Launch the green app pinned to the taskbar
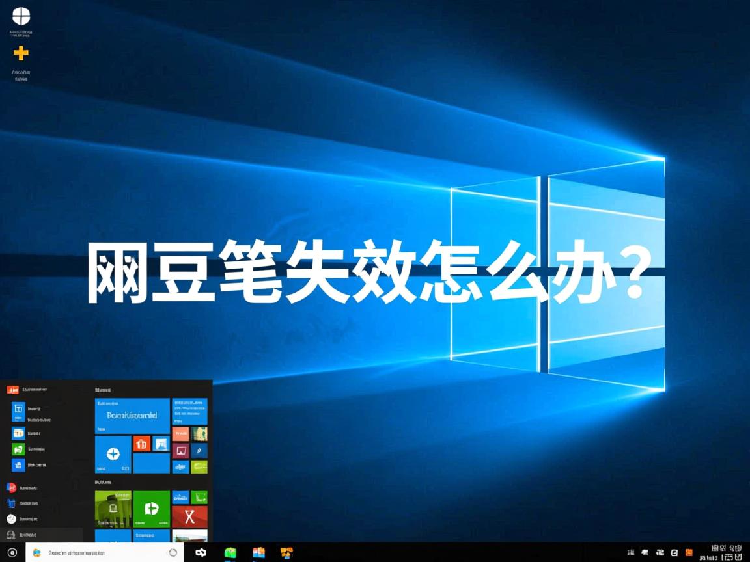 [x=229, y=552]
